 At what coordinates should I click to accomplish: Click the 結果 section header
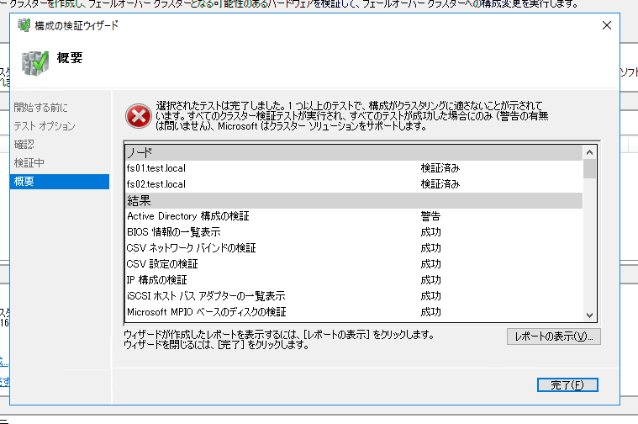[x=354, y=200]
